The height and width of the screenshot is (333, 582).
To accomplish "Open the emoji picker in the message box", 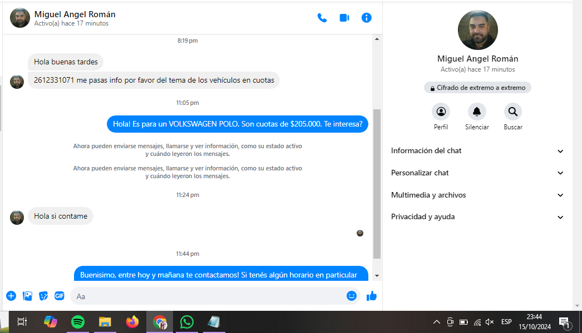I will [352, 296].
